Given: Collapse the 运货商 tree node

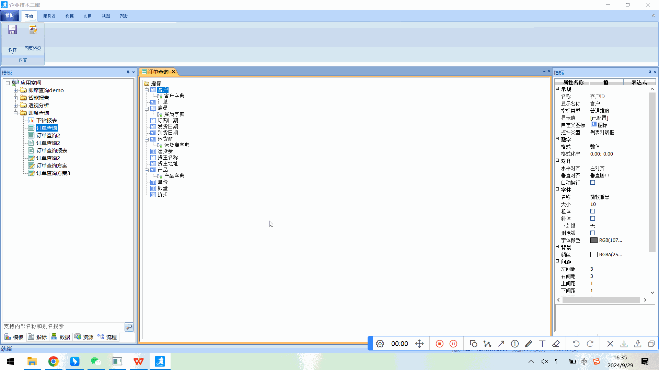Looking at the screenshot, I should 147,139.
